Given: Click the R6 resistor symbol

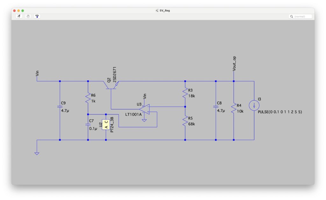Looking at the screenshot, I should 88,98.
